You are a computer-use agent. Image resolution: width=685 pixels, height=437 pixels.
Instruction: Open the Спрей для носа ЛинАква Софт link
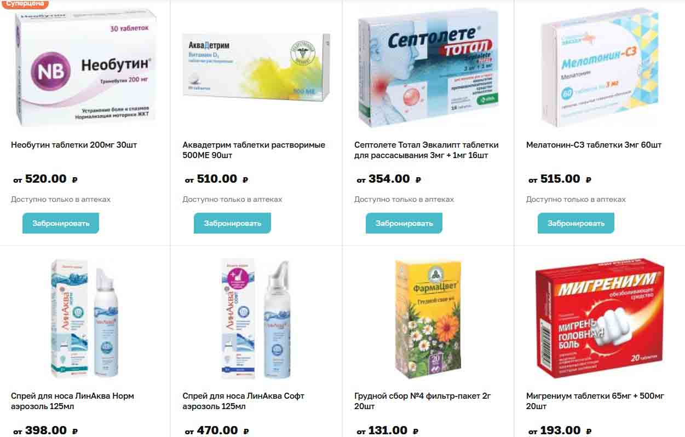point(243,401)
